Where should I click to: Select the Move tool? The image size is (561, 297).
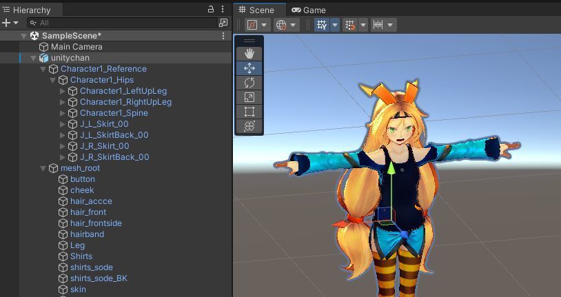pos(249,68)
